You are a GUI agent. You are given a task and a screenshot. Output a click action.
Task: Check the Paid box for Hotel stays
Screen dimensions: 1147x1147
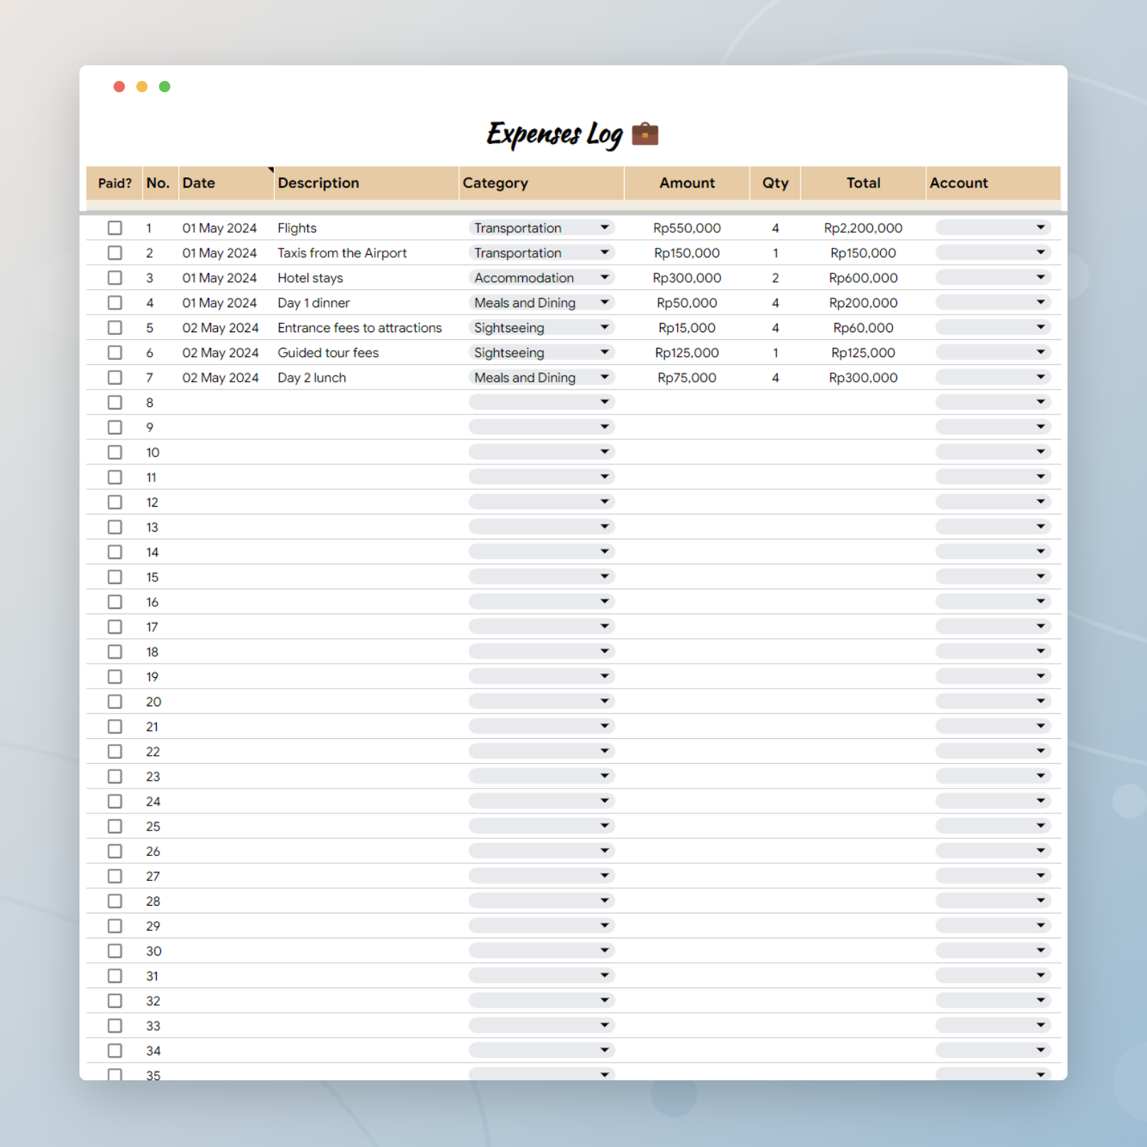point(115,278)
